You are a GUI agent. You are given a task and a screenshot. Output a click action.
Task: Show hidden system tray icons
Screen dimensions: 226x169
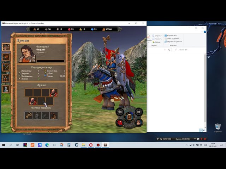187,145
